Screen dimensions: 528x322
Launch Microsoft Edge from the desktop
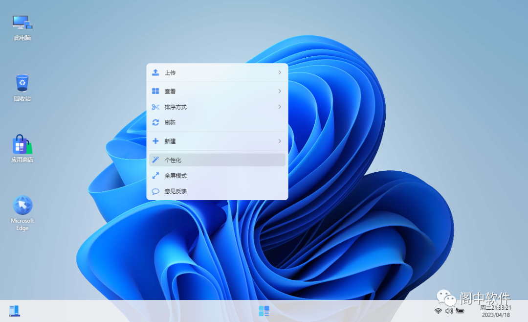click(22, 213)
